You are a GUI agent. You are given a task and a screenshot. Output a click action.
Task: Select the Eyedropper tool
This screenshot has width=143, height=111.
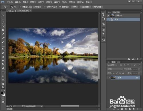point(3,34)
